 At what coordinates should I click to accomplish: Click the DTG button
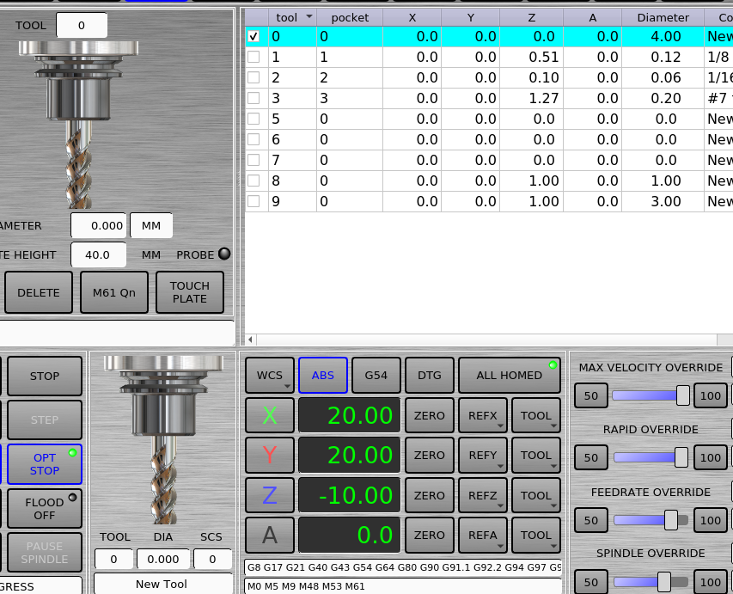pos(430,375)
